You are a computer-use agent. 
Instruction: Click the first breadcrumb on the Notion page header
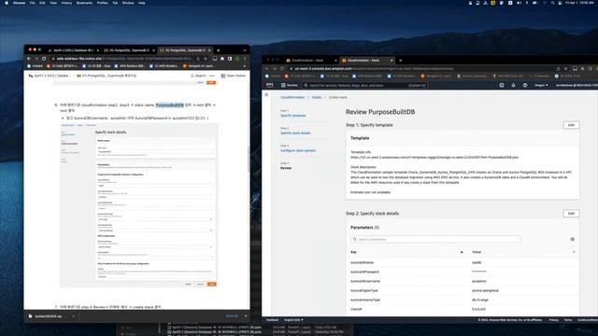click(x=50, y=76)
